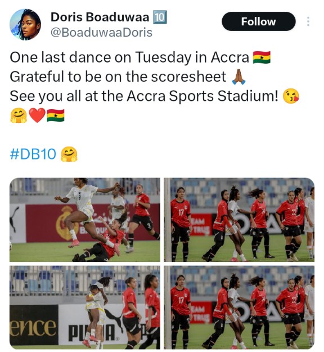Click the kiss face emoji
This screenshot has width=324, height=352.
[291, 96]
